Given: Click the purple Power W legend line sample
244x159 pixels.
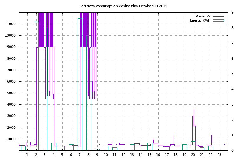Looking at the screenshot, I should coord(219,16).
